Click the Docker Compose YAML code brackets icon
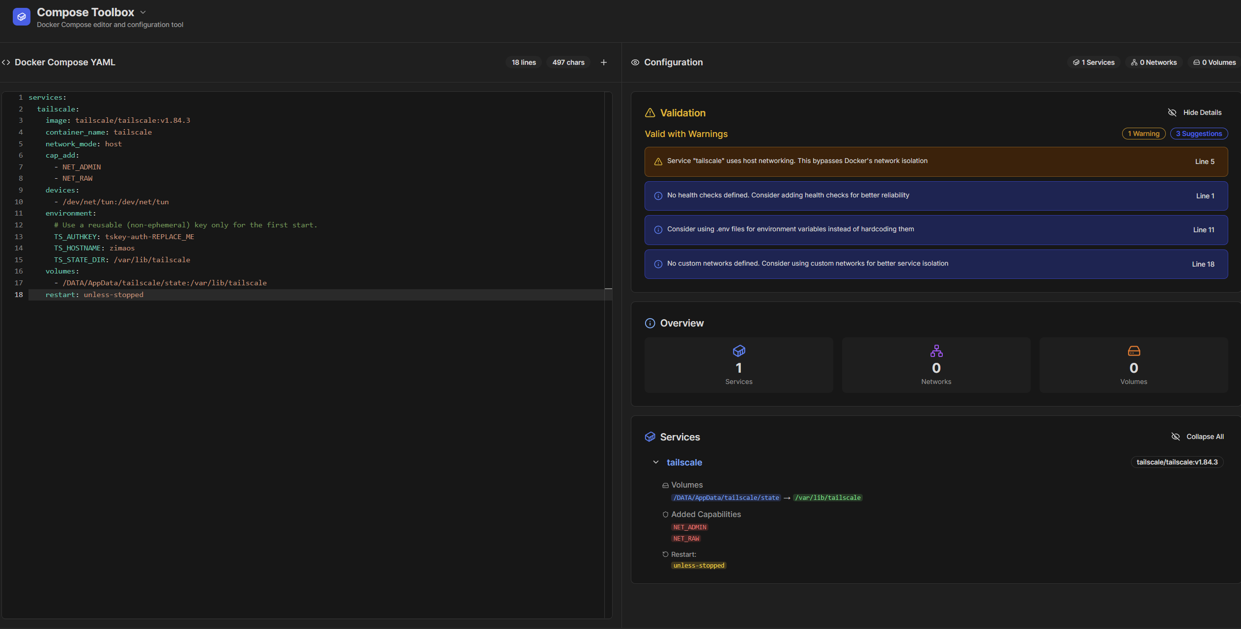This screenshot has height=629, width=1241. 6,62
